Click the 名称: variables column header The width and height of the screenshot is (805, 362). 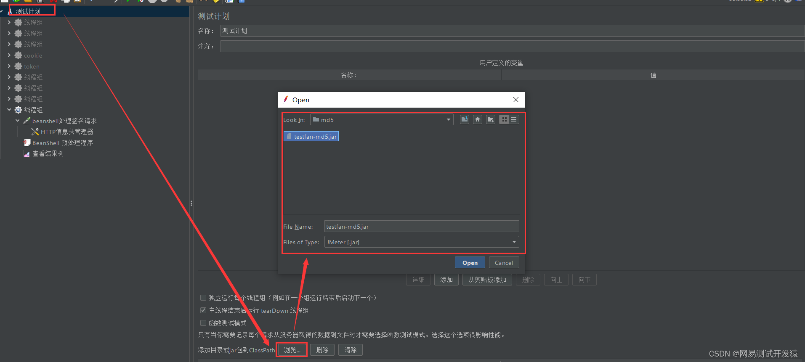[x=350, y=75]
